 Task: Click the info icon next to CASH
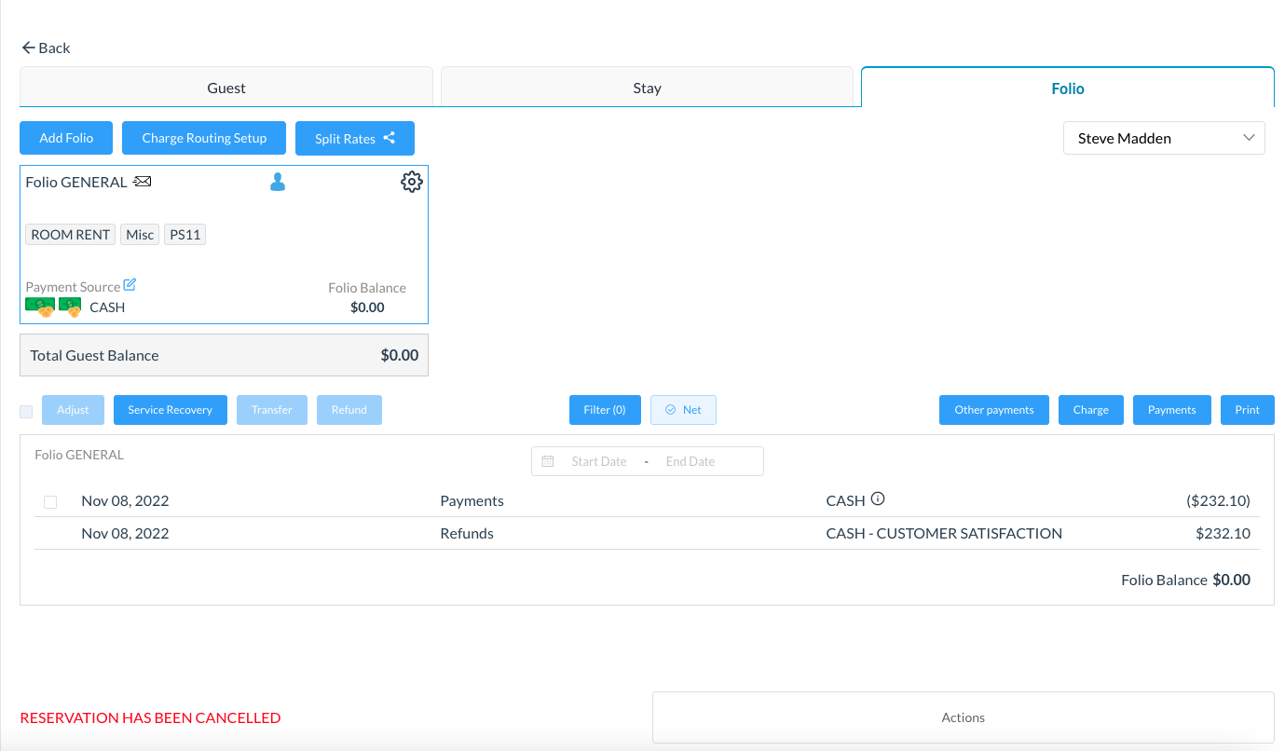tap(878, 499)
